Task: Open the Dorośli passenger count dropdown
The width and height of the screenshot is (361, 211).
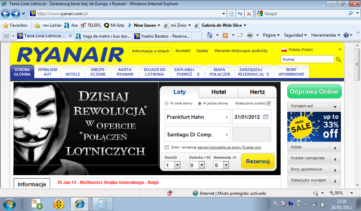Action: [177, 165]
